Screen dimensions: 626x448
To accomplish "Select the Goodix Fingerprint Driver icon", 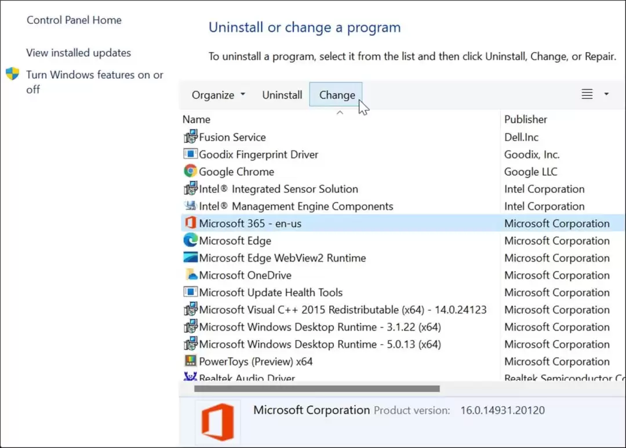I will click(191, 154).
